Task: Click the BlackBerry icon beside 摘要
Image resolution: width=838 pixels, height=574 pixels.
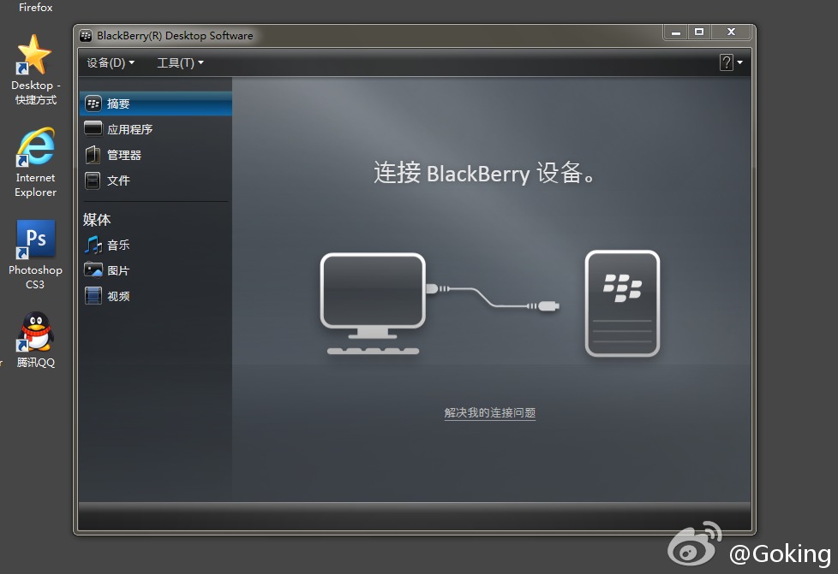Action: click(93, 104)
